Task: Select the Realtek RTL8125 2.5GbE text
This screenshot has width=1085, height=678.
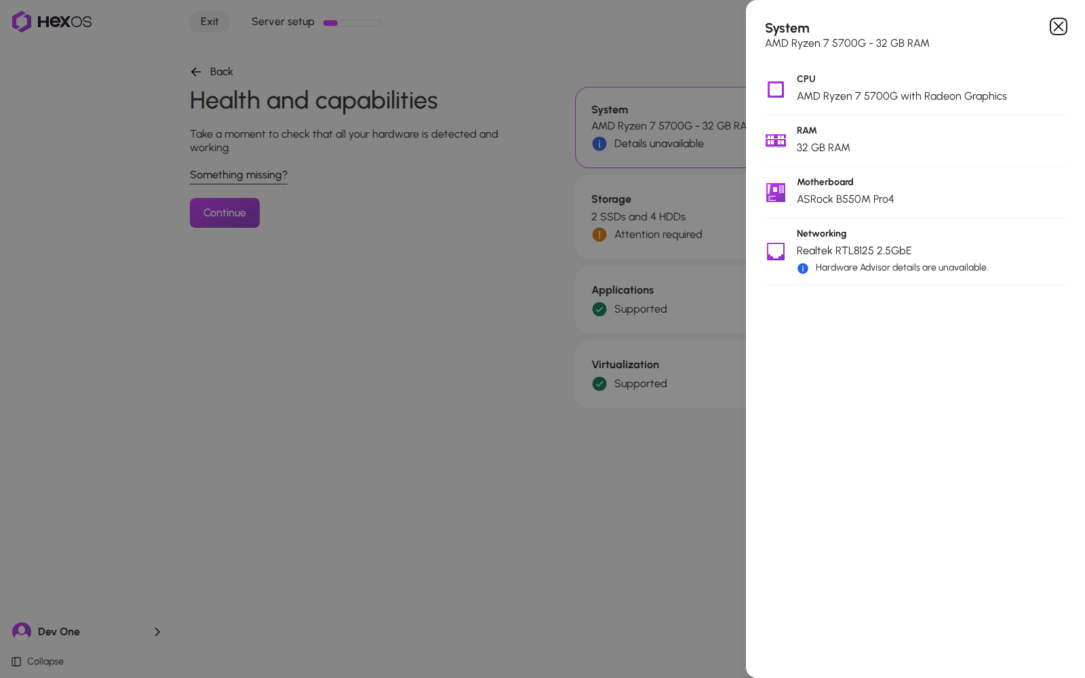Action: click(854, 251)
